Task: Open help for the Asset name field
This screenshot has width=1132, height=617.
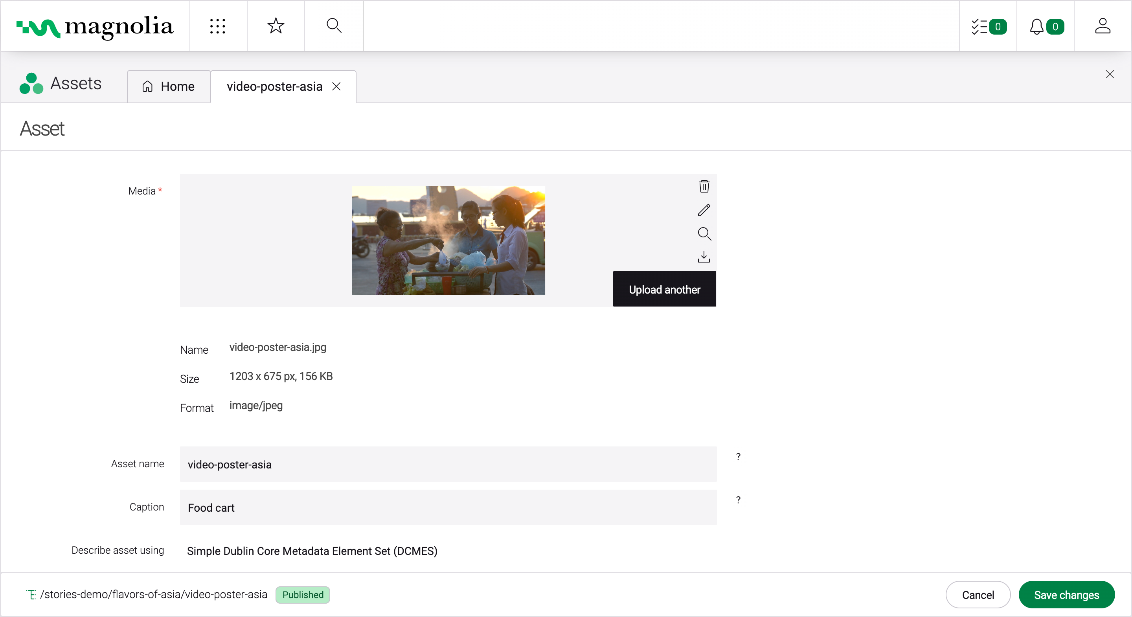Action: click(738, 457)
